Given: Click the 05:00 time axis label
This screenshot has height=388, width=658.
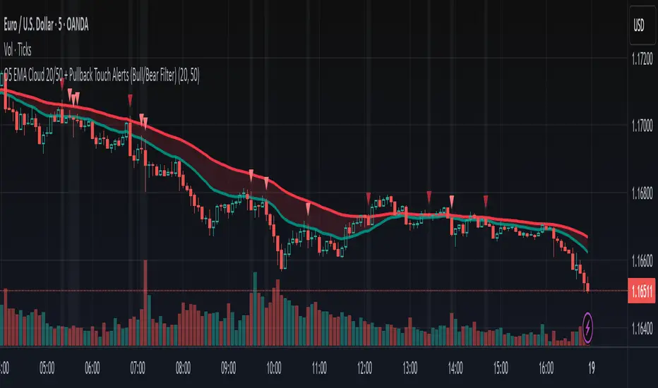Looking at the screenshot, I should pos(47,367).
